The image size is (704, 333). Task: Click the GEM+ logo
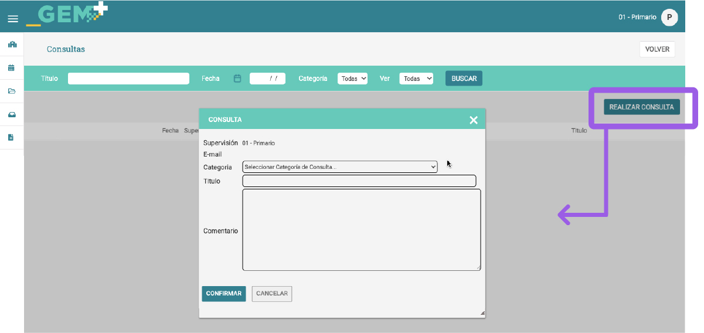[x=67, y=15]
